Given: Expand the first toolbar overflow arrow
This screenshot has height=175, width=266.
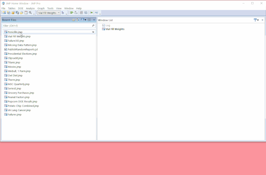Looking at the screenshot, I should [34, 14].
